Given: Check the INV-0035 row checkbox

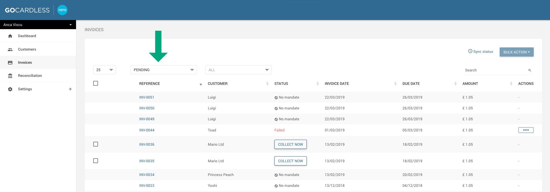Looking at the screenshot, I should coord(96,161).
